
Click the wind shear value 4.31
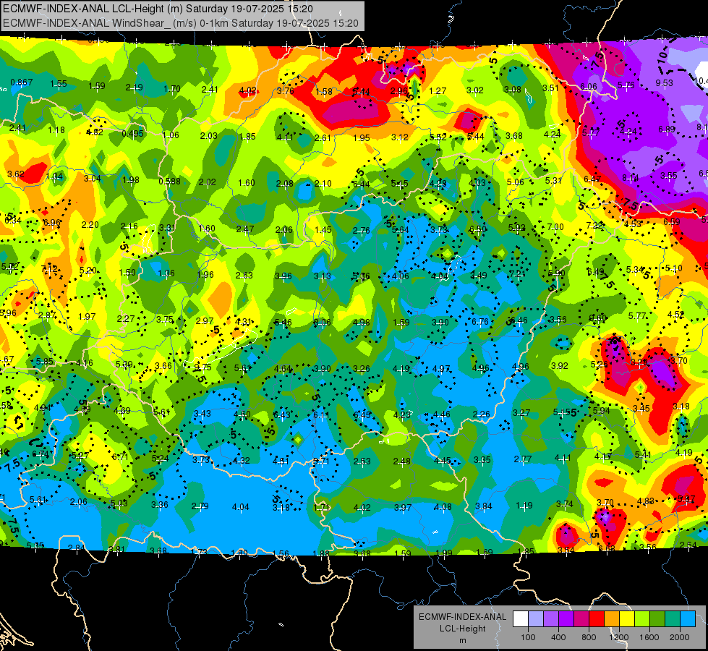click(244, 322)
